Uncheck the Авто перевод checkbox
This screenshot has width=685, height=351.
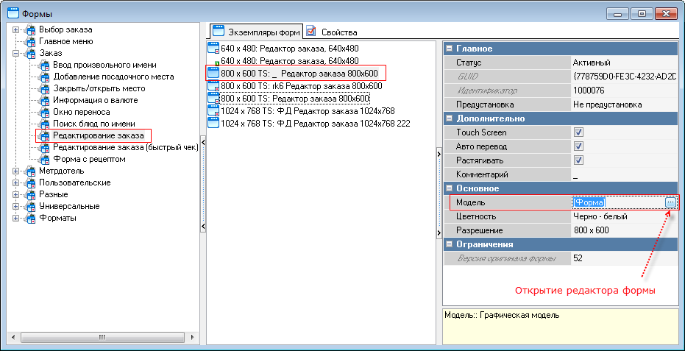(578, 146)
